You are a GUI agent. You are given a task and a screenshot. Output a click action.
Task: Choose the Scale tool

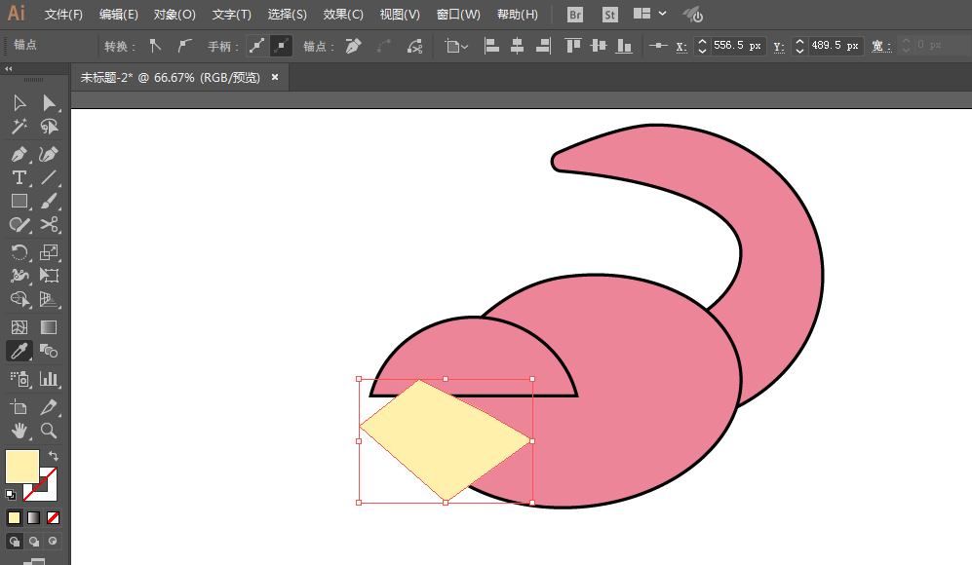(49, 252)
